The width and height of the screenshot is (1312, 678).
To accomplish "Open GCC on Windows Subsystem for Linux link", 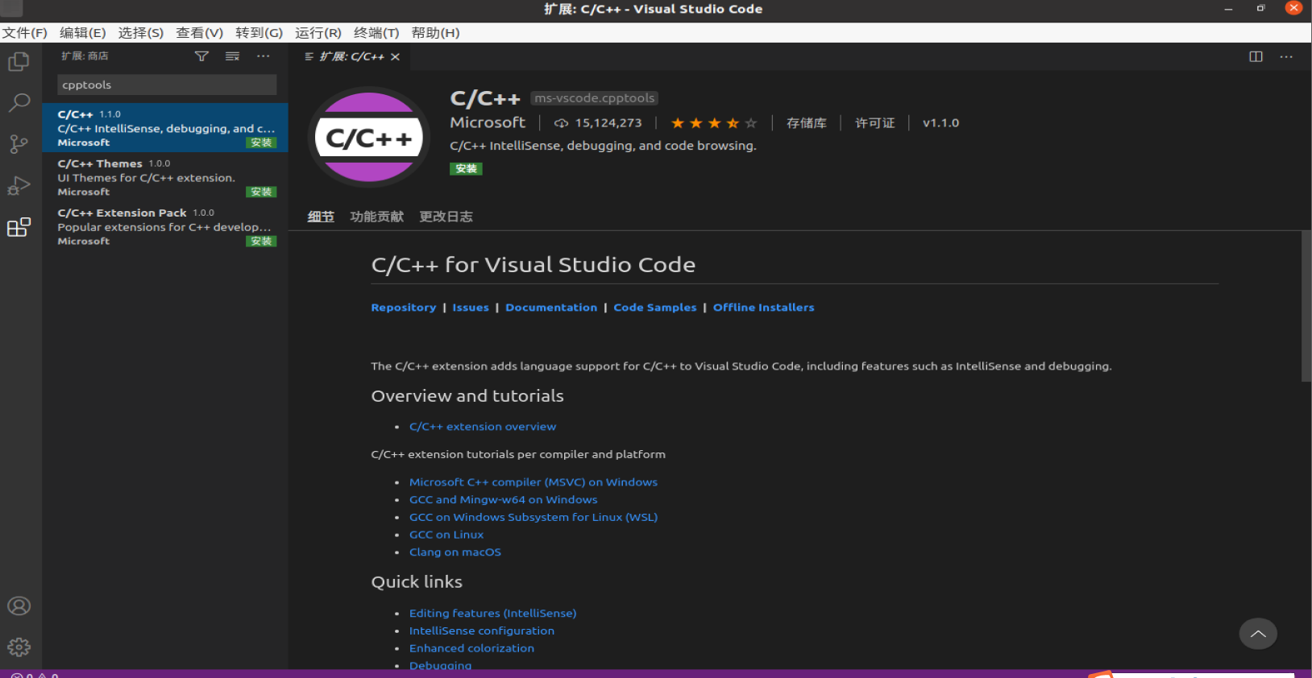I will click(x=534, y=518).
